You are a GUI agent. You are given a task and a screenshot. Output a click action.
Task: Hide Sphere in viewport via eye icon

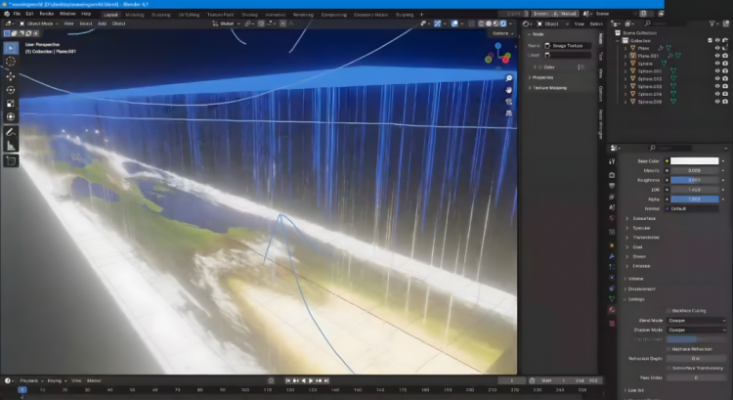717,64
